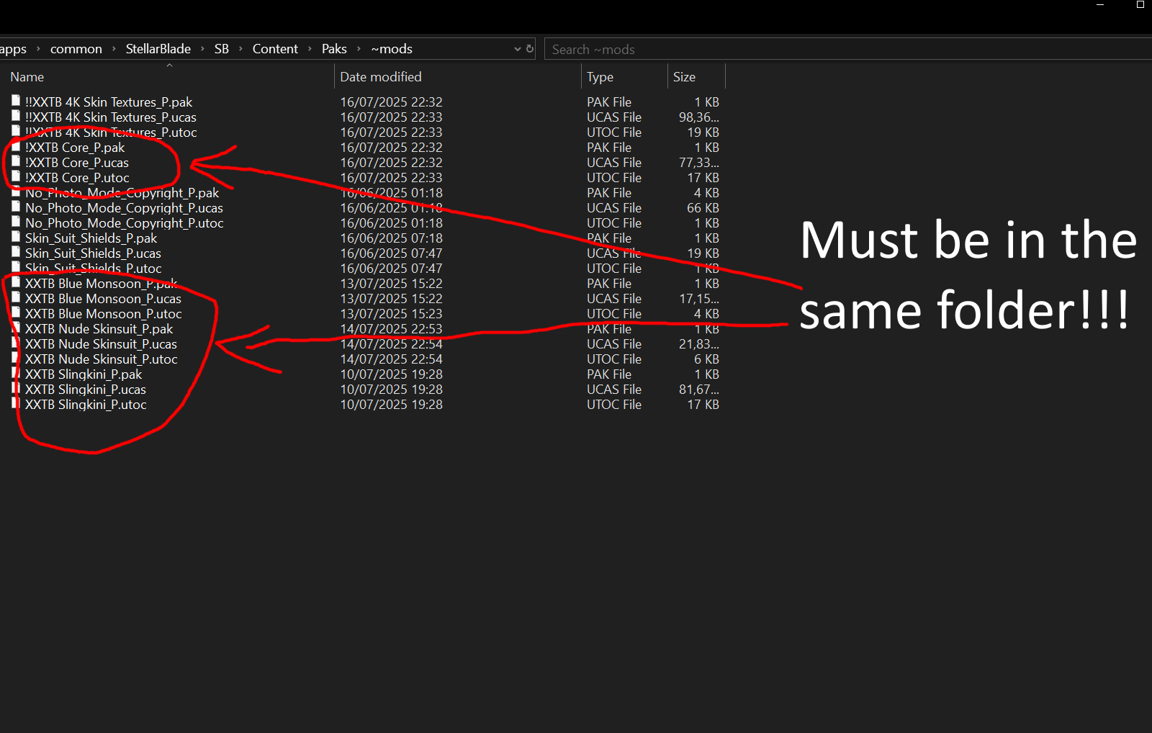
Task: Click the date 16/06/2025 07:18
Action: coord(392,238)
